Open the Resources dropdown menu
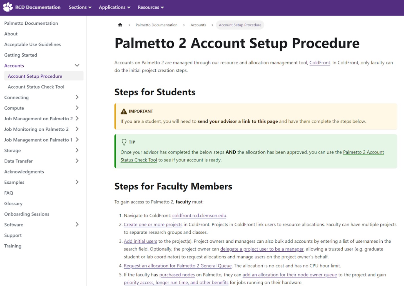This screenshot has height=286, width=404. click(x=151, y=7)
